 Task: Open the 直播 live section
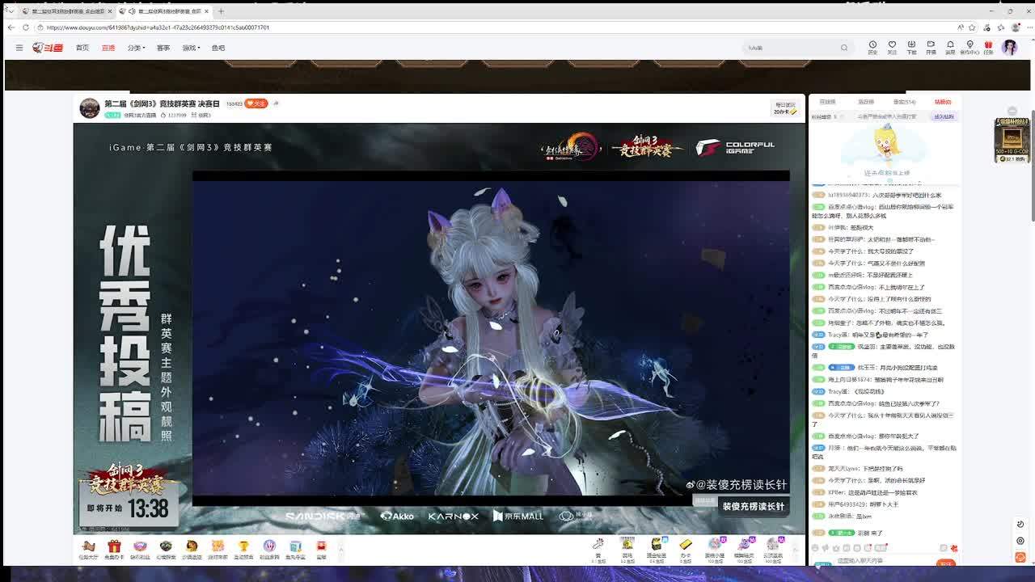pyautogui.click(x=108, y=48)
